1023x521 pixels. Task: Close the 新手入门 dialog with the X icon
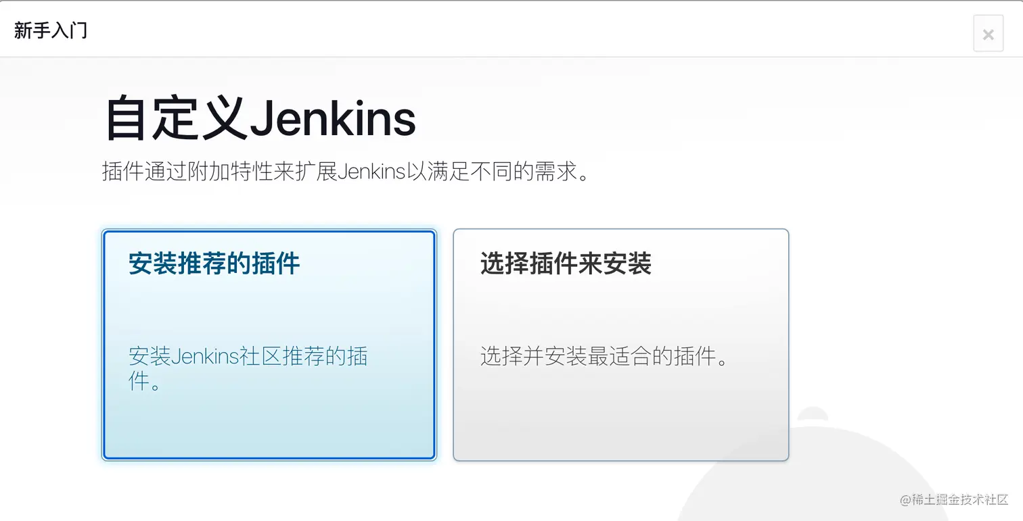[988, 34]
